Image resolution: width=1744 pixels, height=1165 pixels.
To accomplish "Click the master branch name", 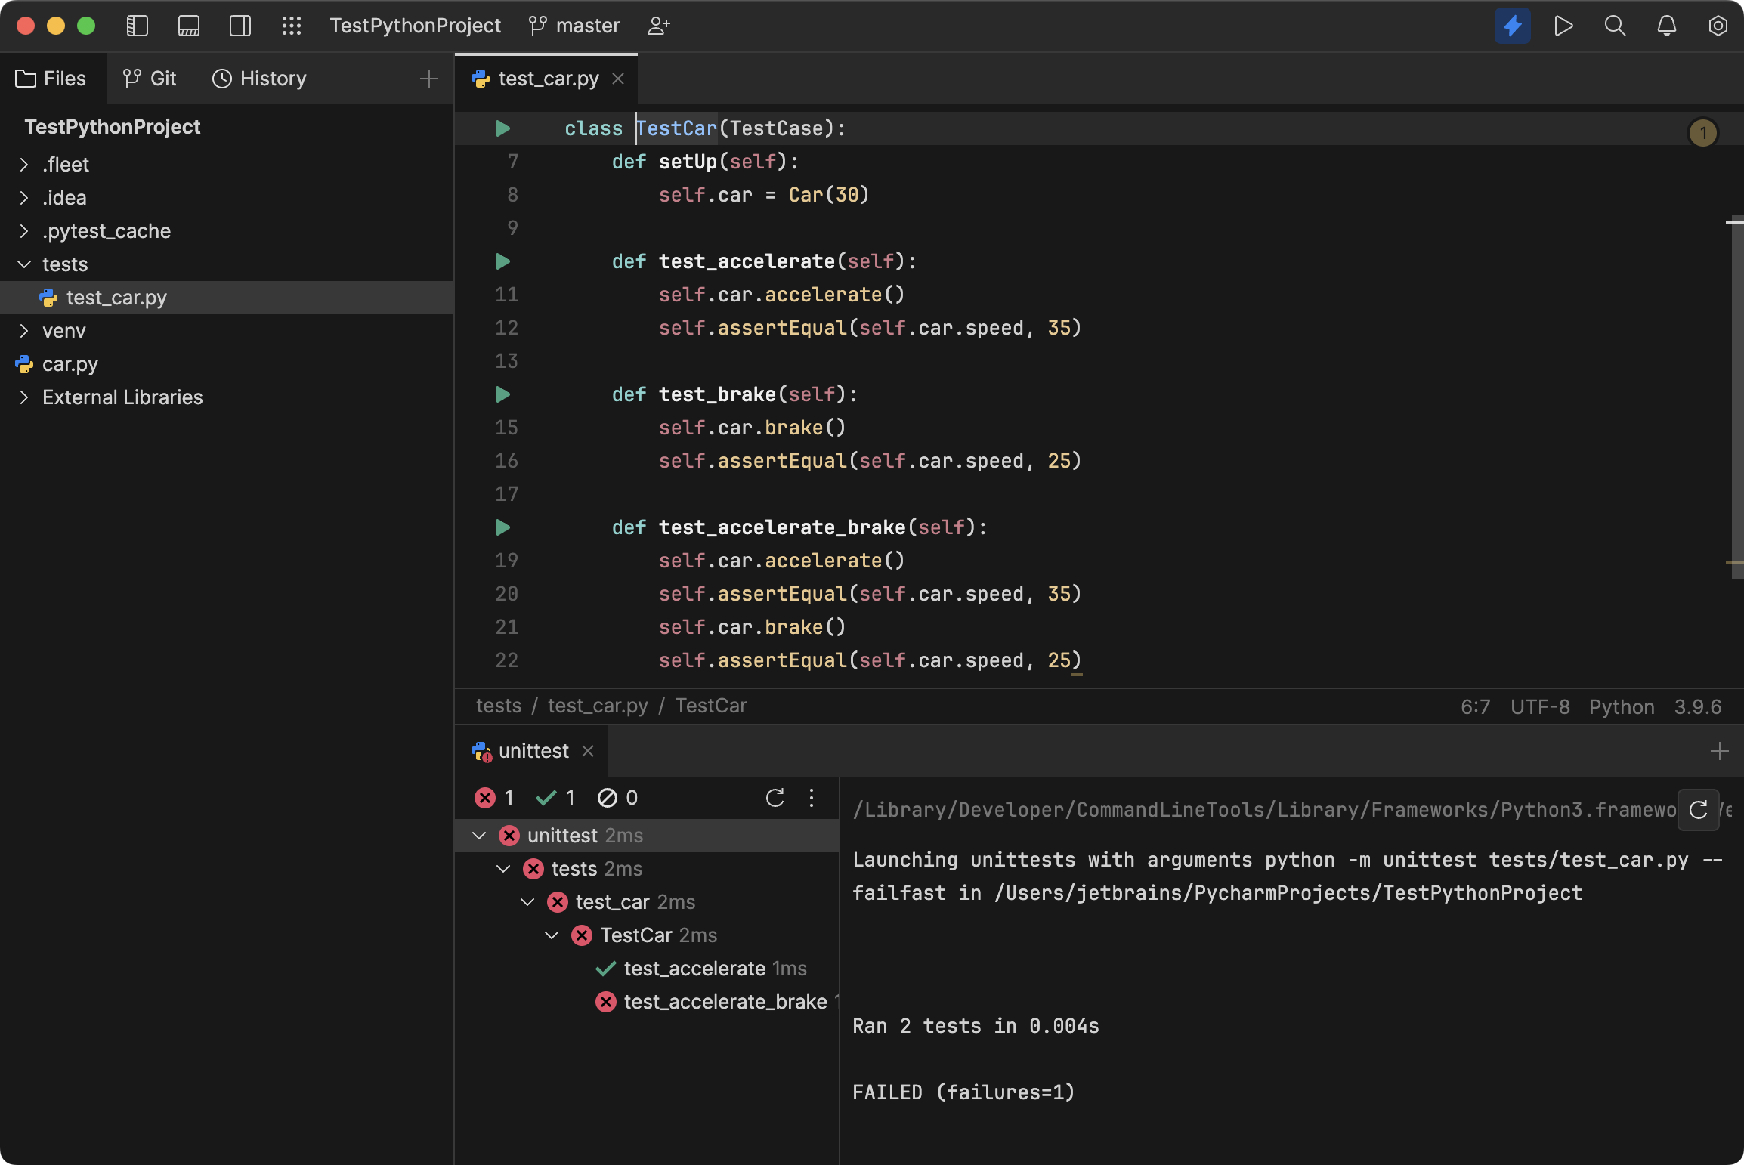I will [587, 25].
